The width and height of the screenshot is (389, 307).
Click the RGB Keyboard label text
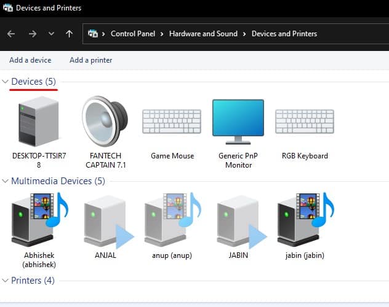point(305,156)
